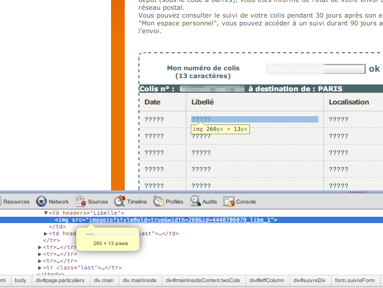
Task: Click the Sources panel bug icon
Action: tap(81, 202)
